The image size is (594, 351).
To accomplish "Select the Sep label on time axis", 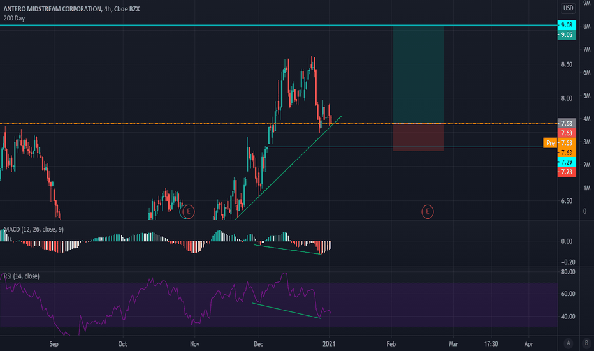I will pyautogui.click(x=54, y=344).
